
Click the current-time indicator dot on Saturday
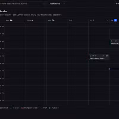coord(110,69)
